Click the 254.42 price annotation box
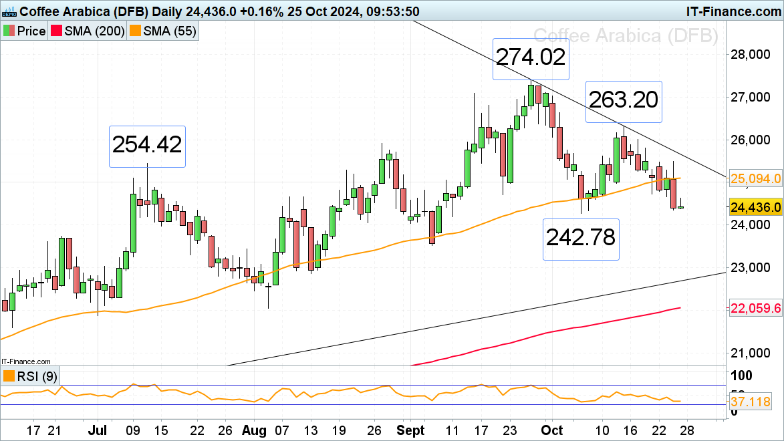Screen dimensions: 784x441 [x=147, y=144]
